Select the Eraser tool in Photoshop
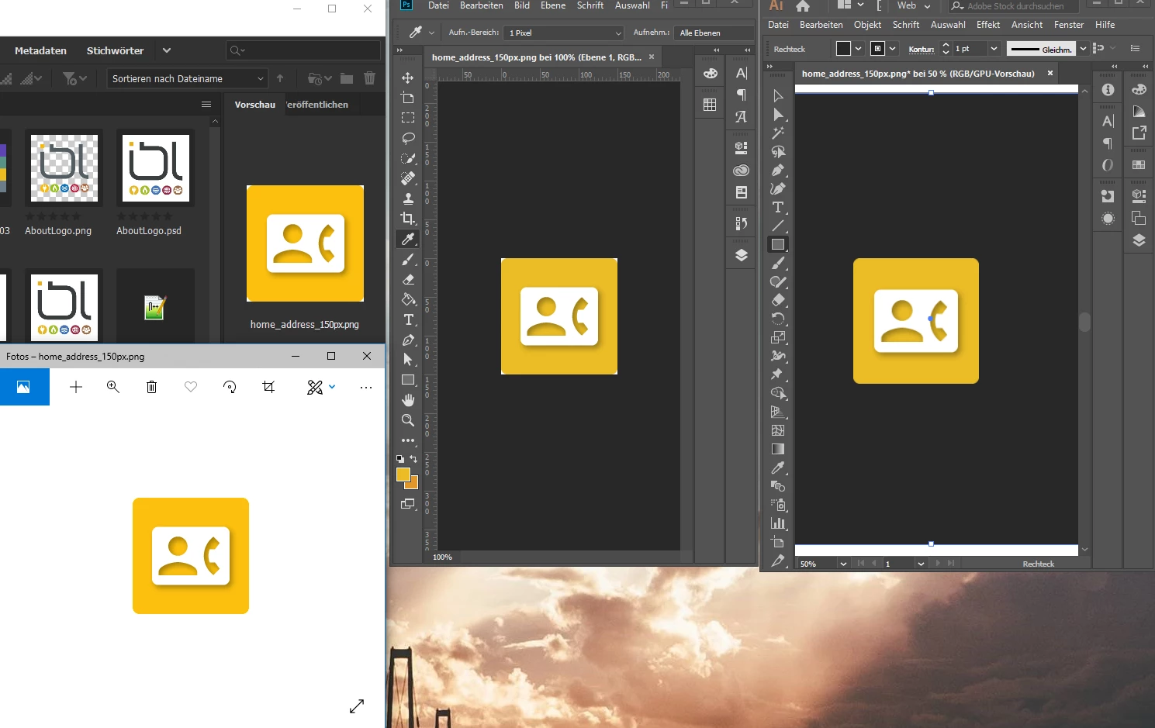 point(408,279)
